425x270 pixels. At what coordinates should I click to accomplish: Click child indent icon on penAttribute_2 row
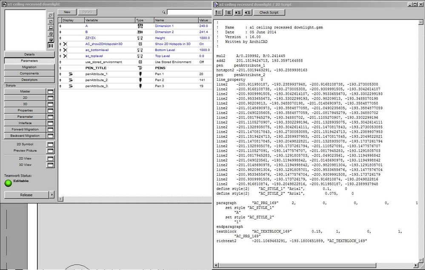tap(71, 80)
